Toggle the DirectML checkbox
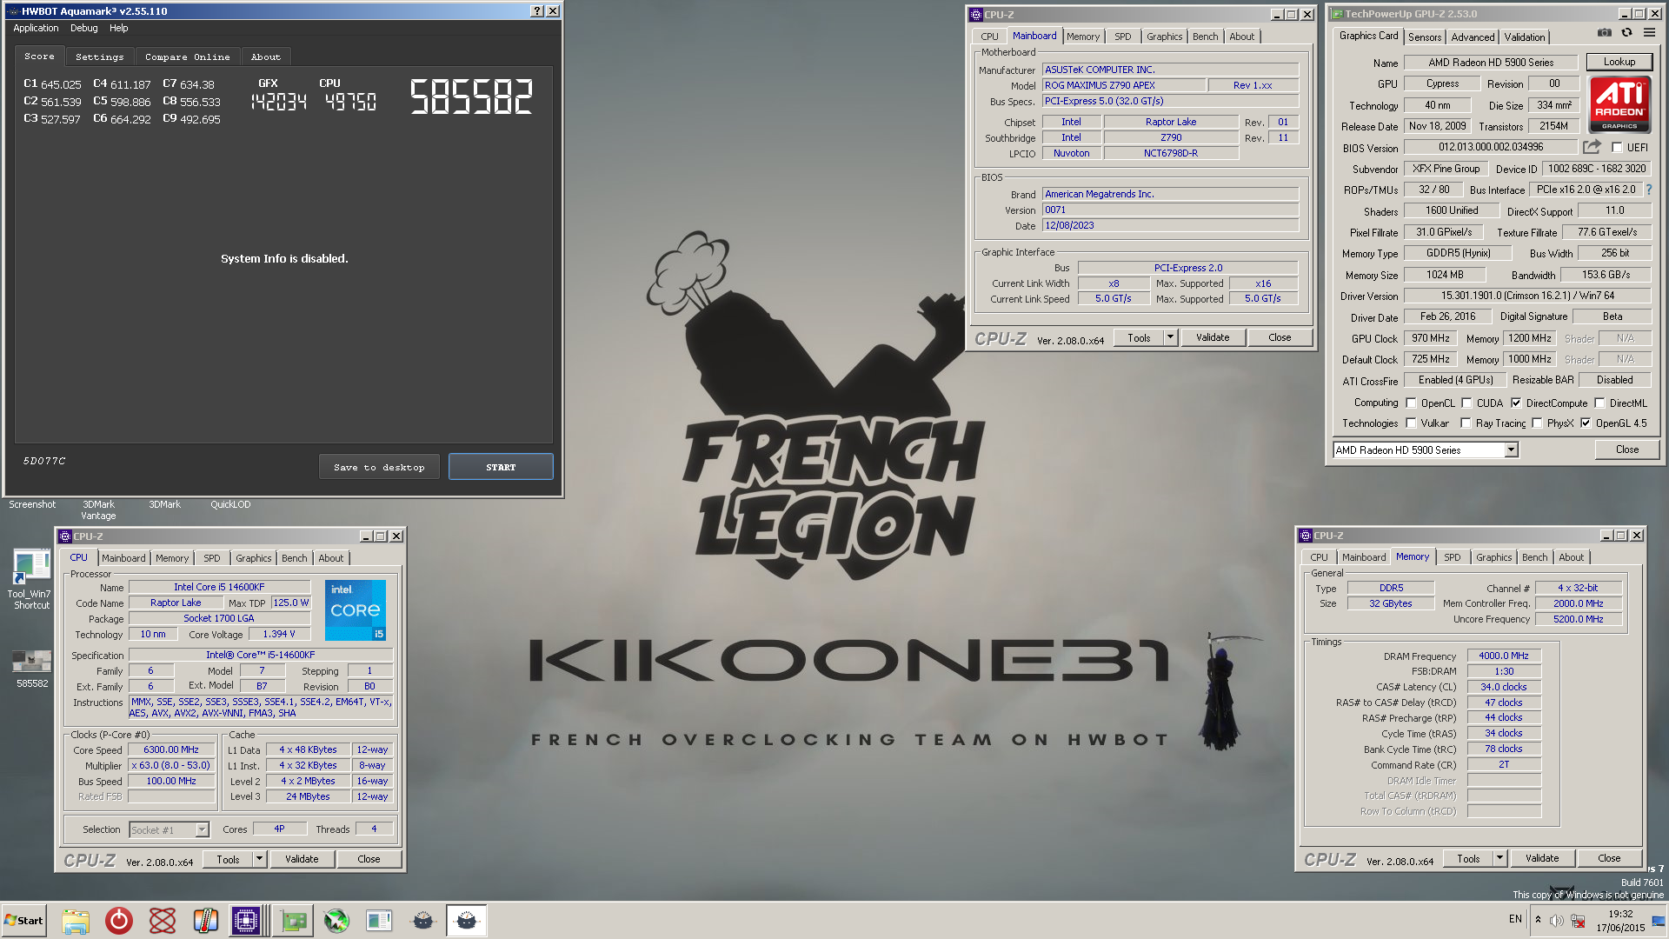The image size is (1669, 939). 1599,403
